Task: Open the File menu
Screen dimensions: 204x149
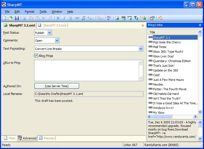Action: [7, 12]
